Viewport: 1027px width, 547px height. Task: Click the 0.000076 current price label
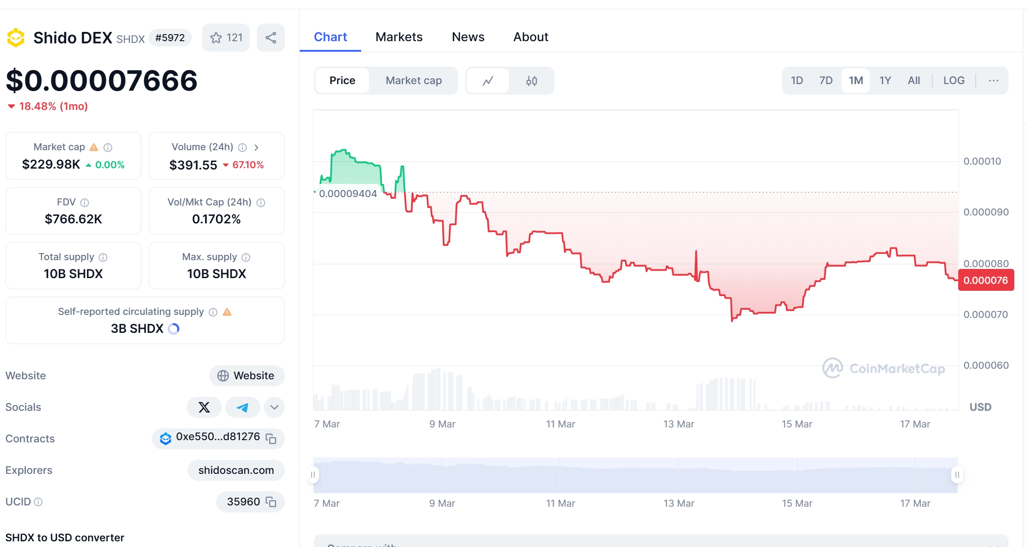pyautogui.click(x=986, y=280)
